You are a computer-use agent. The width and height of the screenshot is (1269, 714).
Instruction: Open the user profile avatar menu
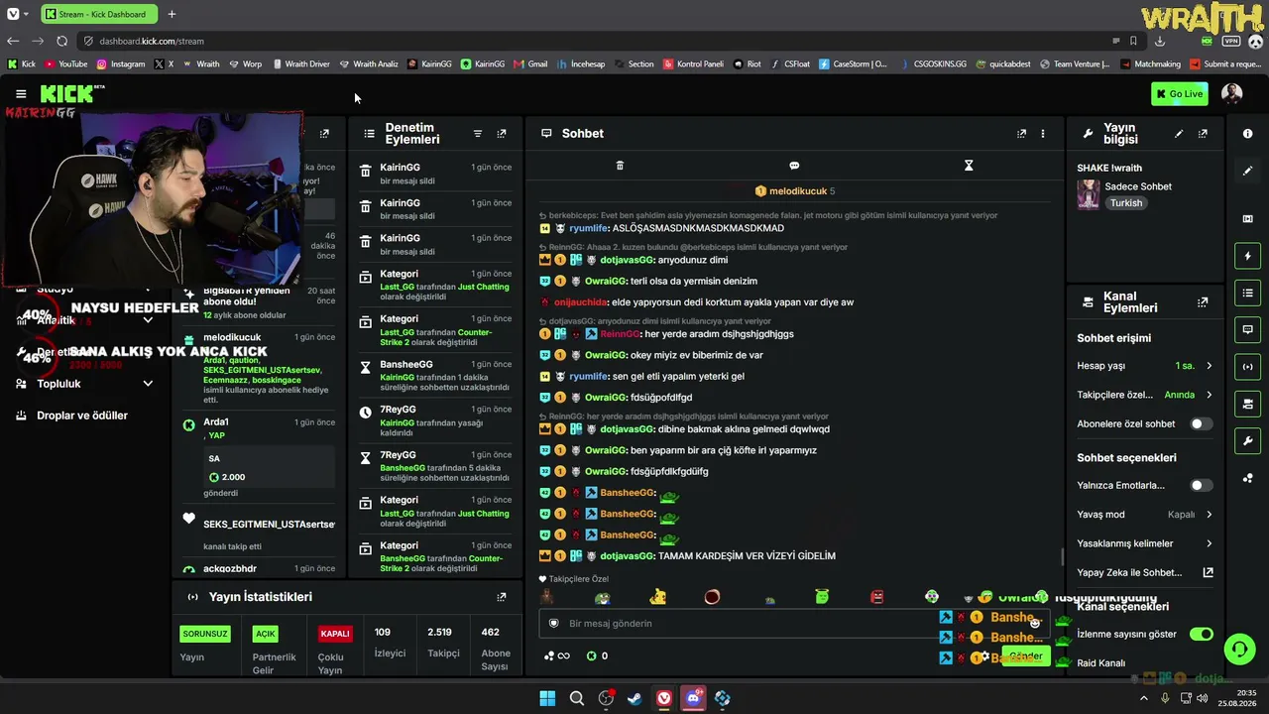click(x=1232, y=93)
